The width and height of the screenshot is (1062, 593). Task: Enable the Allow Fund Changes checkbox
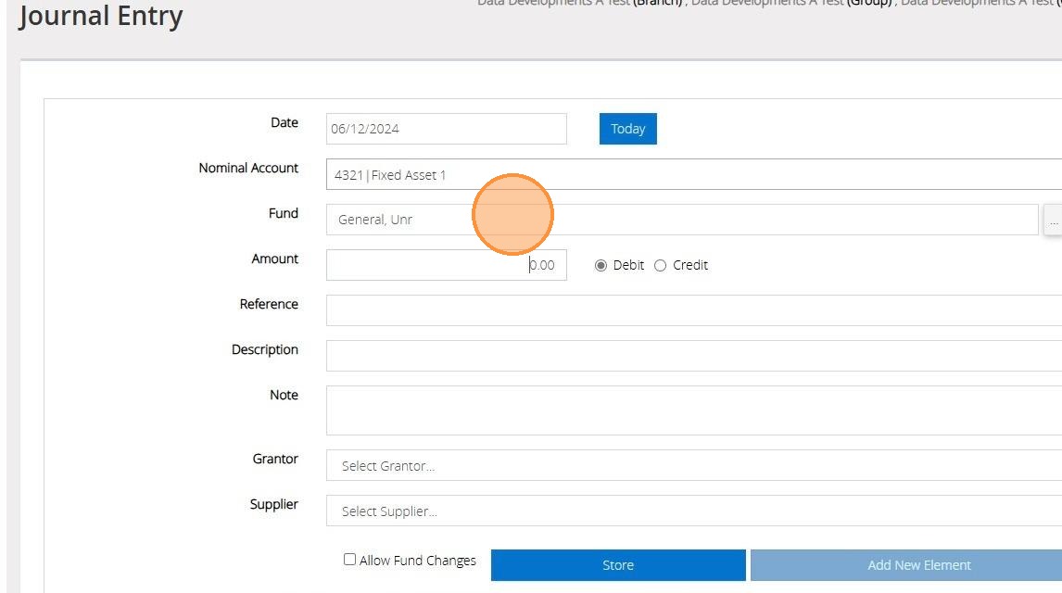tap(349, 559)
